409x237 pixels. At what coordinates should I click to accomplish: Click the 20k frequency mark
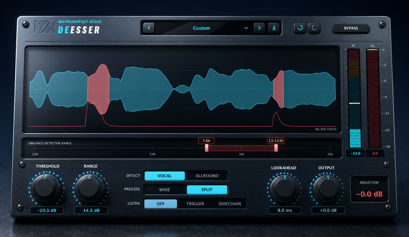coord(330,154)
